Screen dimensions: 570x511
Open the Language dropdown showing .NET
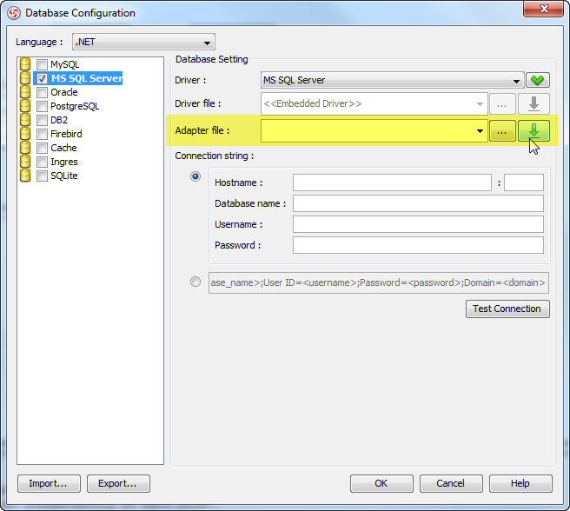pyautogui.click(x=143, y=43)
